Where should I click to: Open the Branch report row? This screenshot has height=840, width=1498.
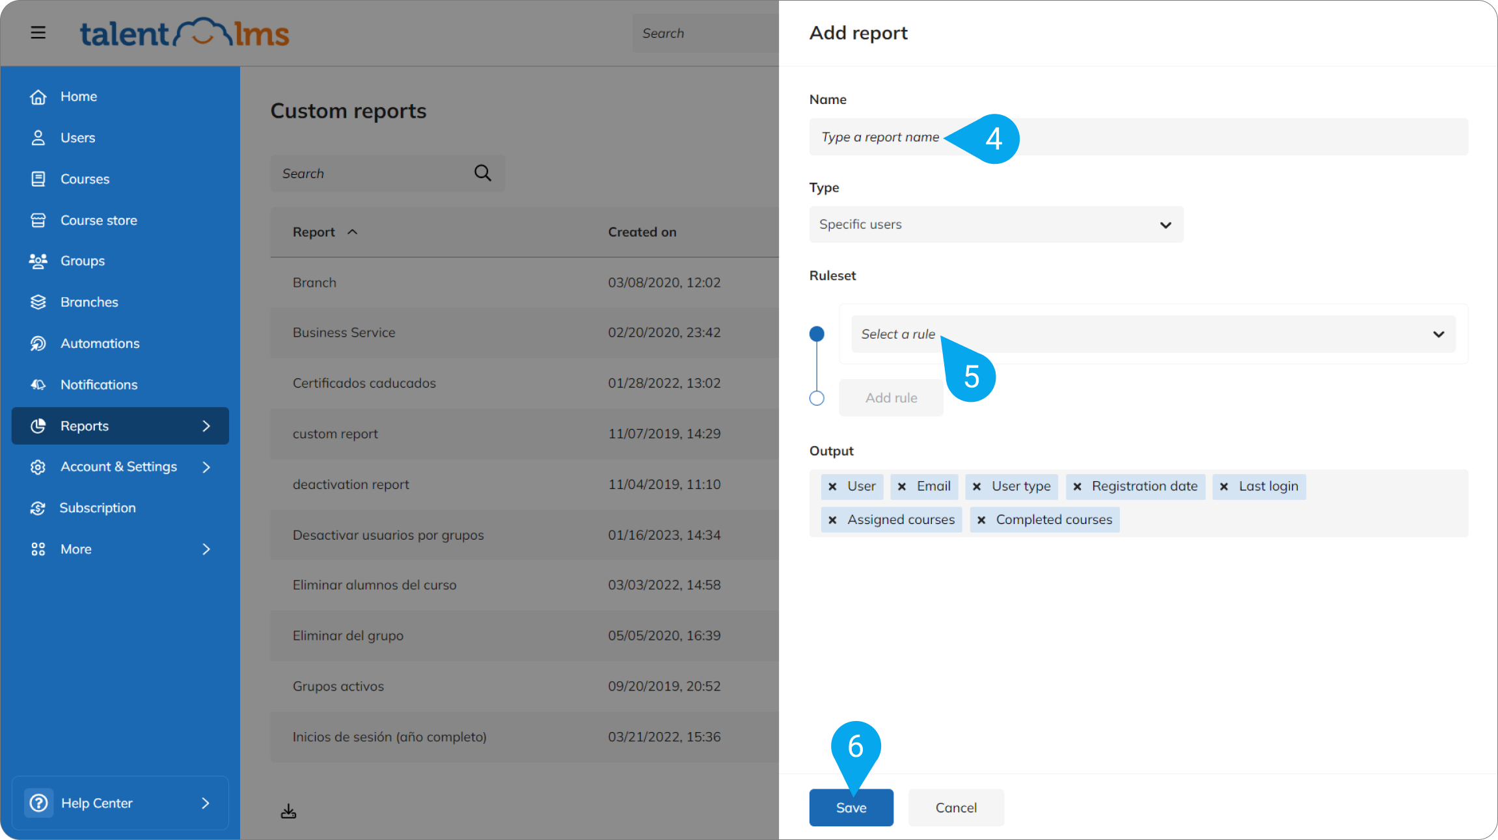pyautogui.click(x=524, y=283)
